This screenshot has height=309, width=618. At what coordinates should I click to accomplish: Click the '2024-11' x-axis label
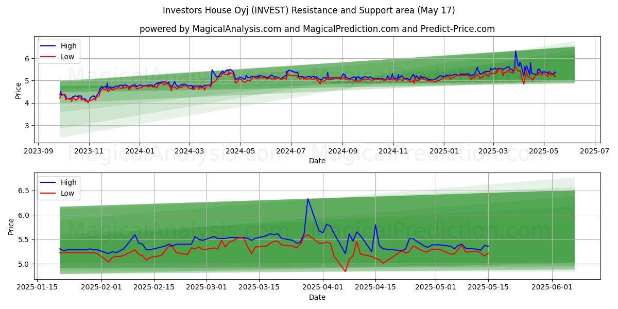pos(393,151)
